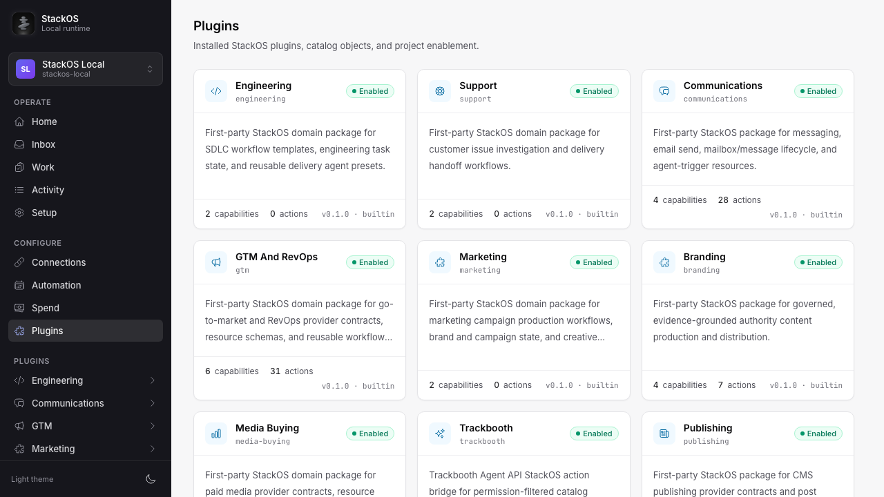Click the Home sidebar icon

coord(19,121)
